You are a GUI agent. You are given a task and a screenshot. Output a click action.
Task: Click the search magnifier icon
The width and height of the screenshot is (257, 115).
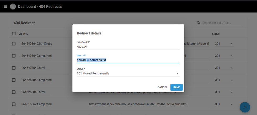click(x=199, y=23)
